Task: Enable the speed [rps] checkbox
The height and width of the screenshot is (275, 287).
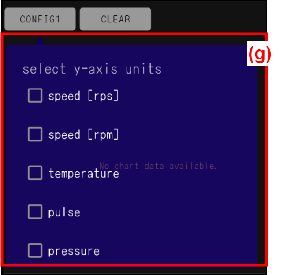Action: tap(35, 95)
